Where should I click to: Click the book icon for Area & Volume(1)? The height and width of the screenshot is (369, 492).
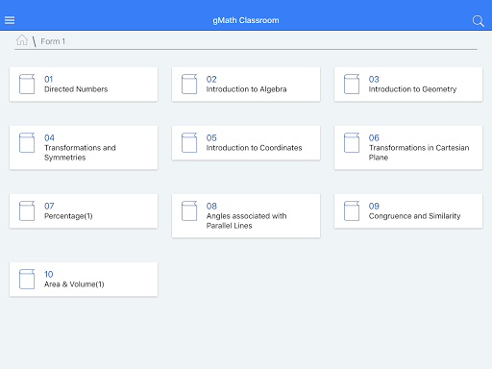(x=27, y=280)
